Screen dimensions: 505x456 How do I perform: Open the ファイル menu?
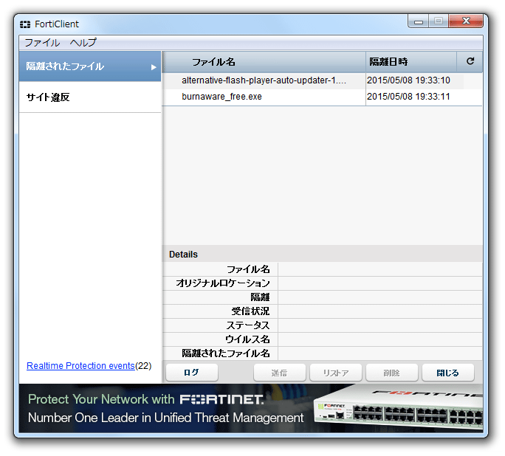pos(42,43)
